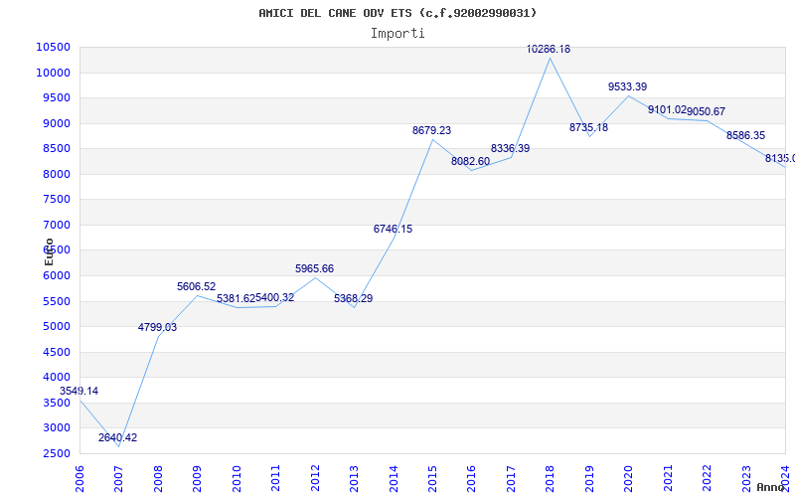
Task: Click the x-axis year 2013
Action: [x=354, y=479]
